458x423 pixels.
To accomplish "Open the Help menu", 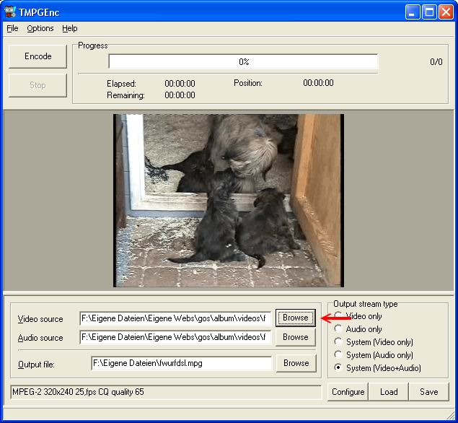I will pos(70,28).
